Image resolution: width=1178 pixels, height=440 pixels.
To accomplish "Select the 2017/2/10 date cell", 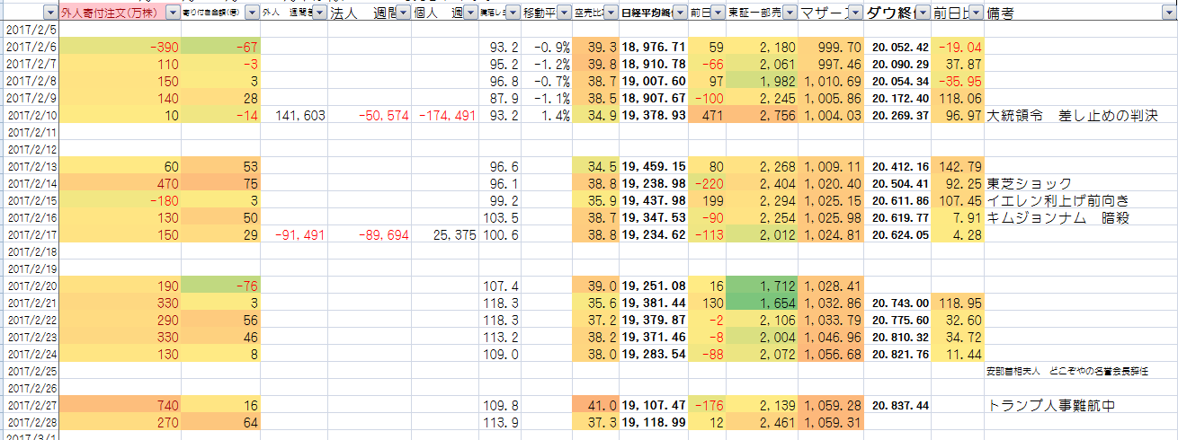I will (x=29, y=116).
